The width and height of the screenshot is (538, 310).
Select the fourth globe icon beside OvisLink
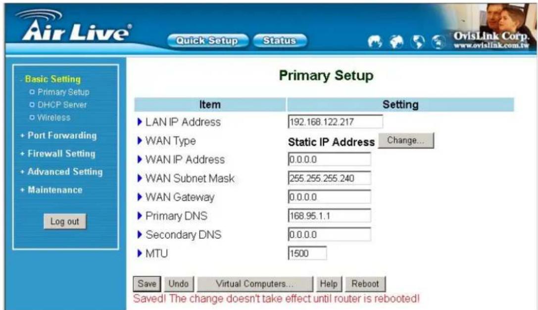tap(438, 42)
